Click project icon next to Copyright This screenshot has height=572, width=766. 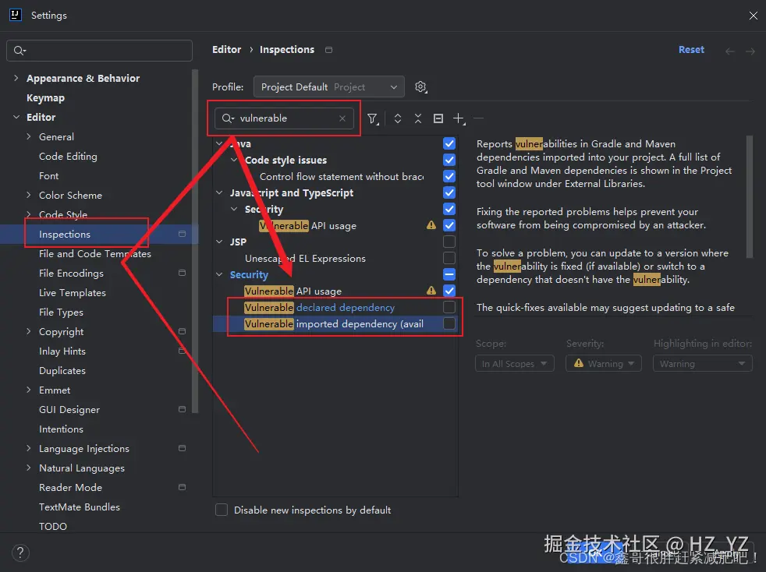point(183,331)
